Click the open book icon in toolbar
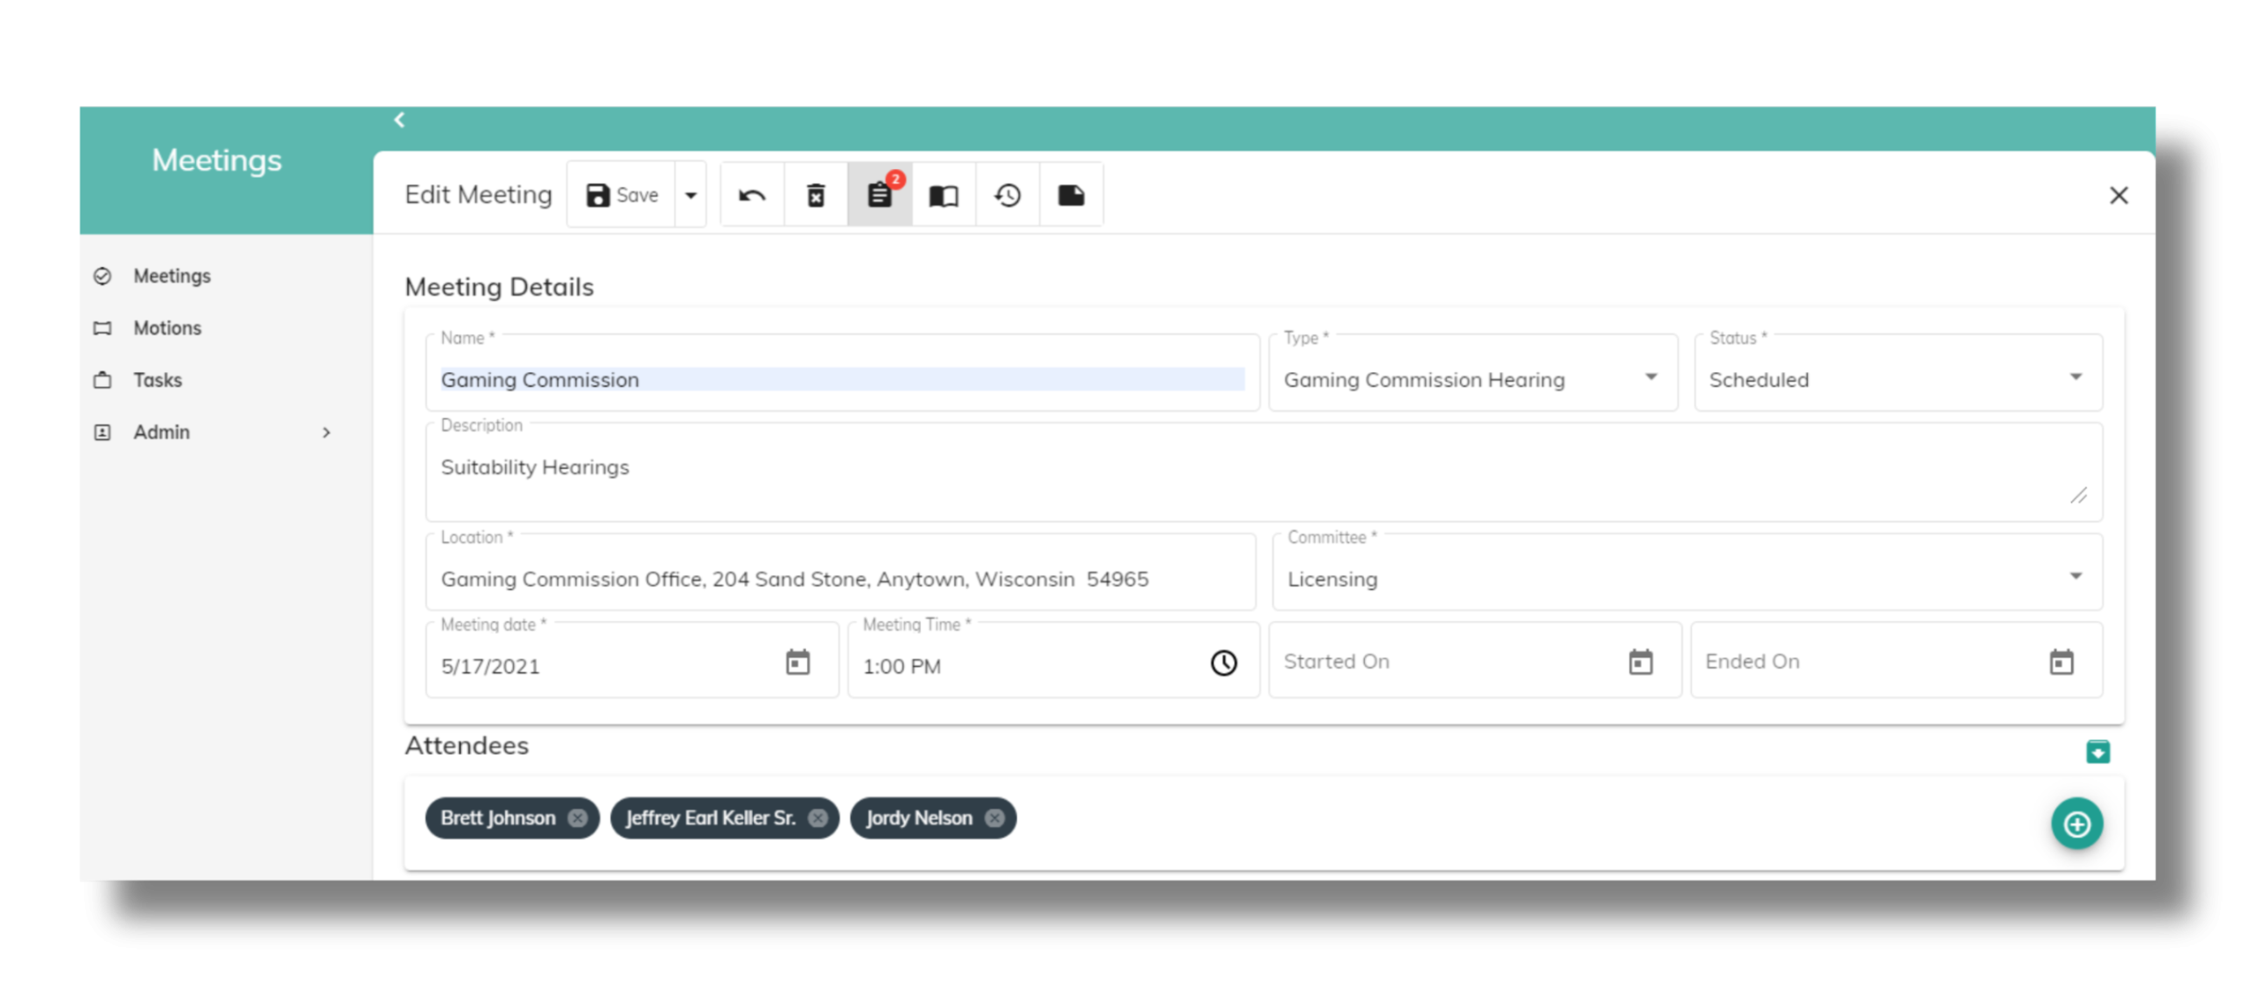2241x996 pixels. tap(944, 195)
